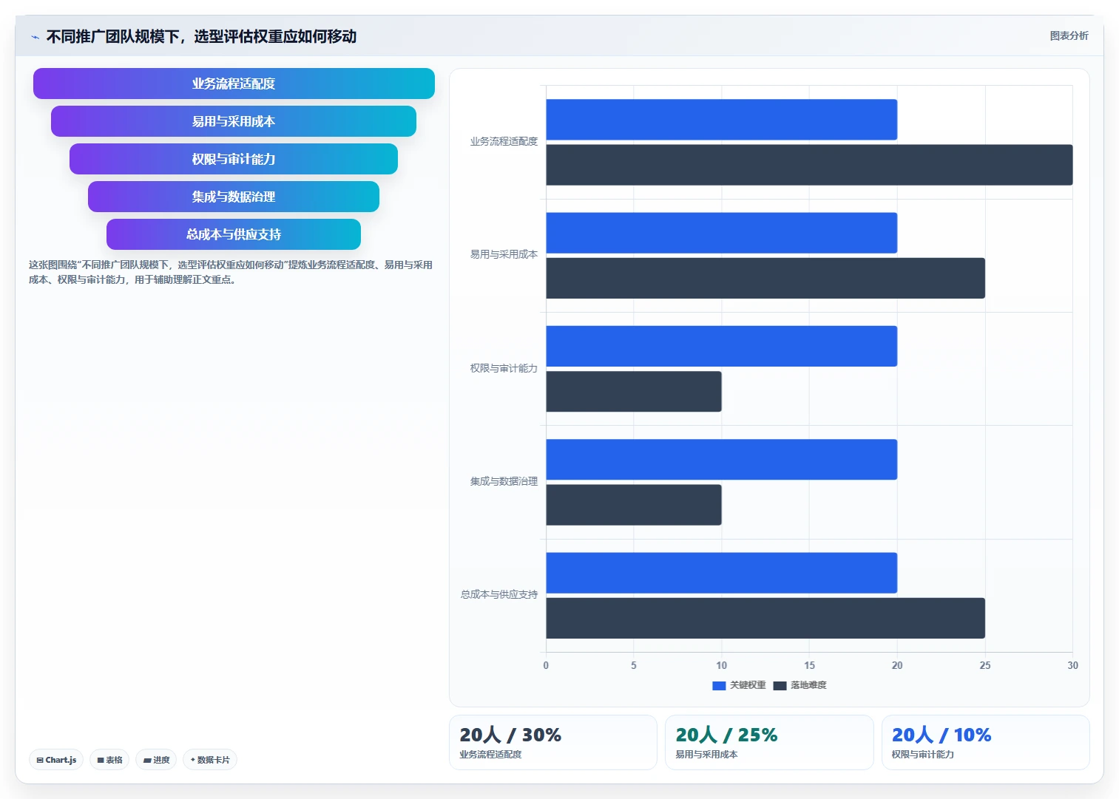Viewport: 1119px width, 799px height.
Task: Click the x-axis tick label 5
Action: (634, 665)
